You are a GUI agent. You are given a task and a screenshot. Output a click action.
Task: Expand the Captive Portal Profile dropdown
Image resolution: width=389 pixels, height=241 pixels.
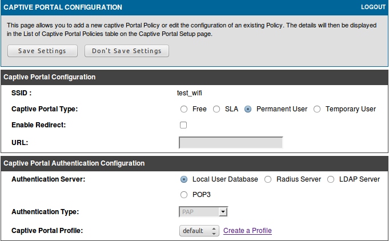199,231
